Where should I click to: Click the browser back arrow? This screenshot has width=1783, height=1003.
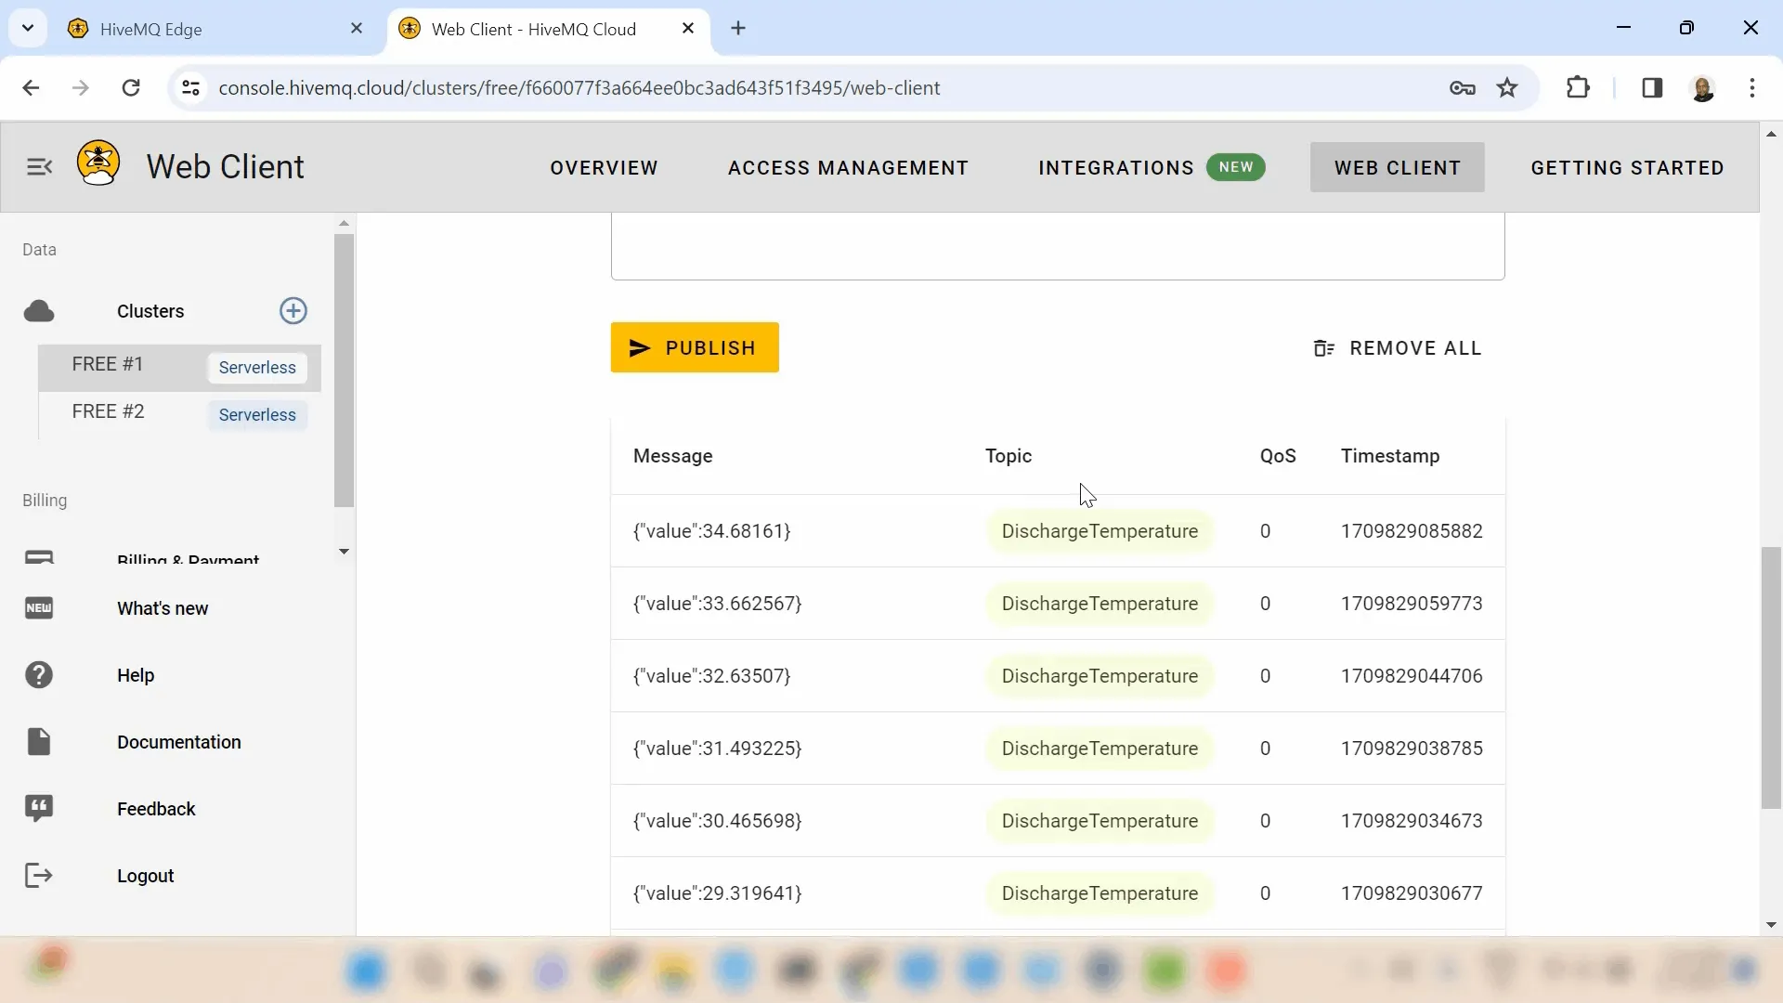tap(31, 88)
